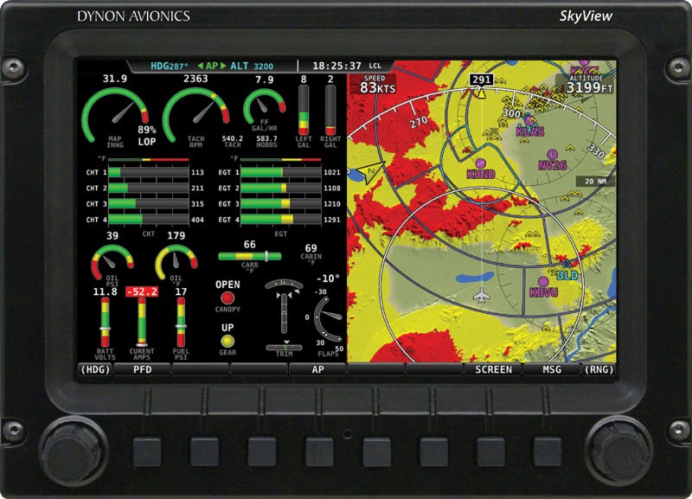Select the fuel flow GAL/HR gauge
The image size is (692, 499).
(x=264, y=107)
